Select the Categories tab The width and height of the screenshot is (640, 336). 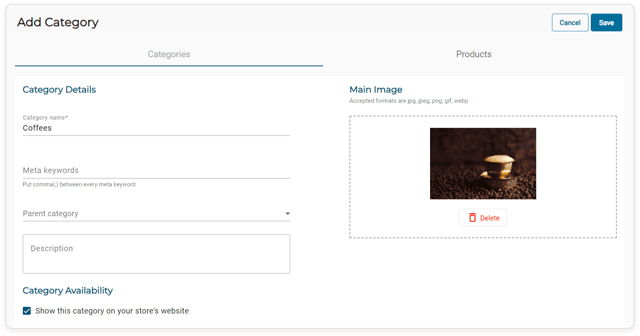tap(169, 54)
